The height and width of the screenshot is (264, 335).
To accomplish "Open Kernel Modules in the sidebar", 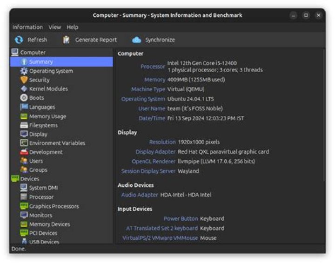I will coord(48,89).
